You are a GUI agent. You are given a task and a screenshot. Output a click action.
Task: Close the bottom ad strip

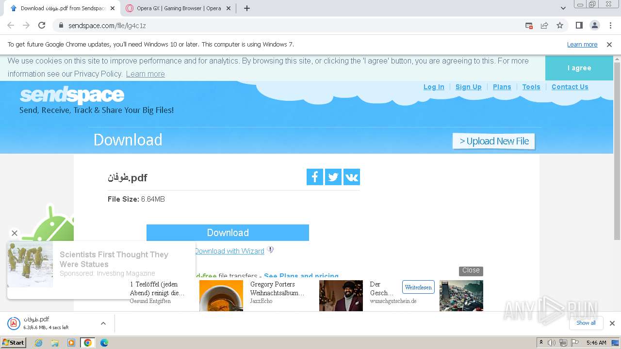(471, 270)
